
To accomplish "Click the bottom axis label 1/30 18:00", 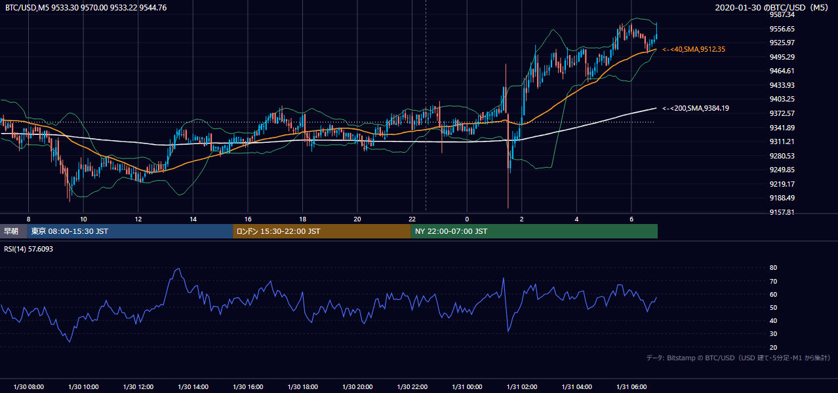I will (302, 387).
